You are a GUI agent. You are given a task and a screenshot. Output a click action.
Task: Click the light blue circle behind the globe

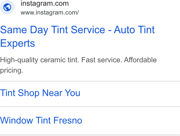[7, 7]
